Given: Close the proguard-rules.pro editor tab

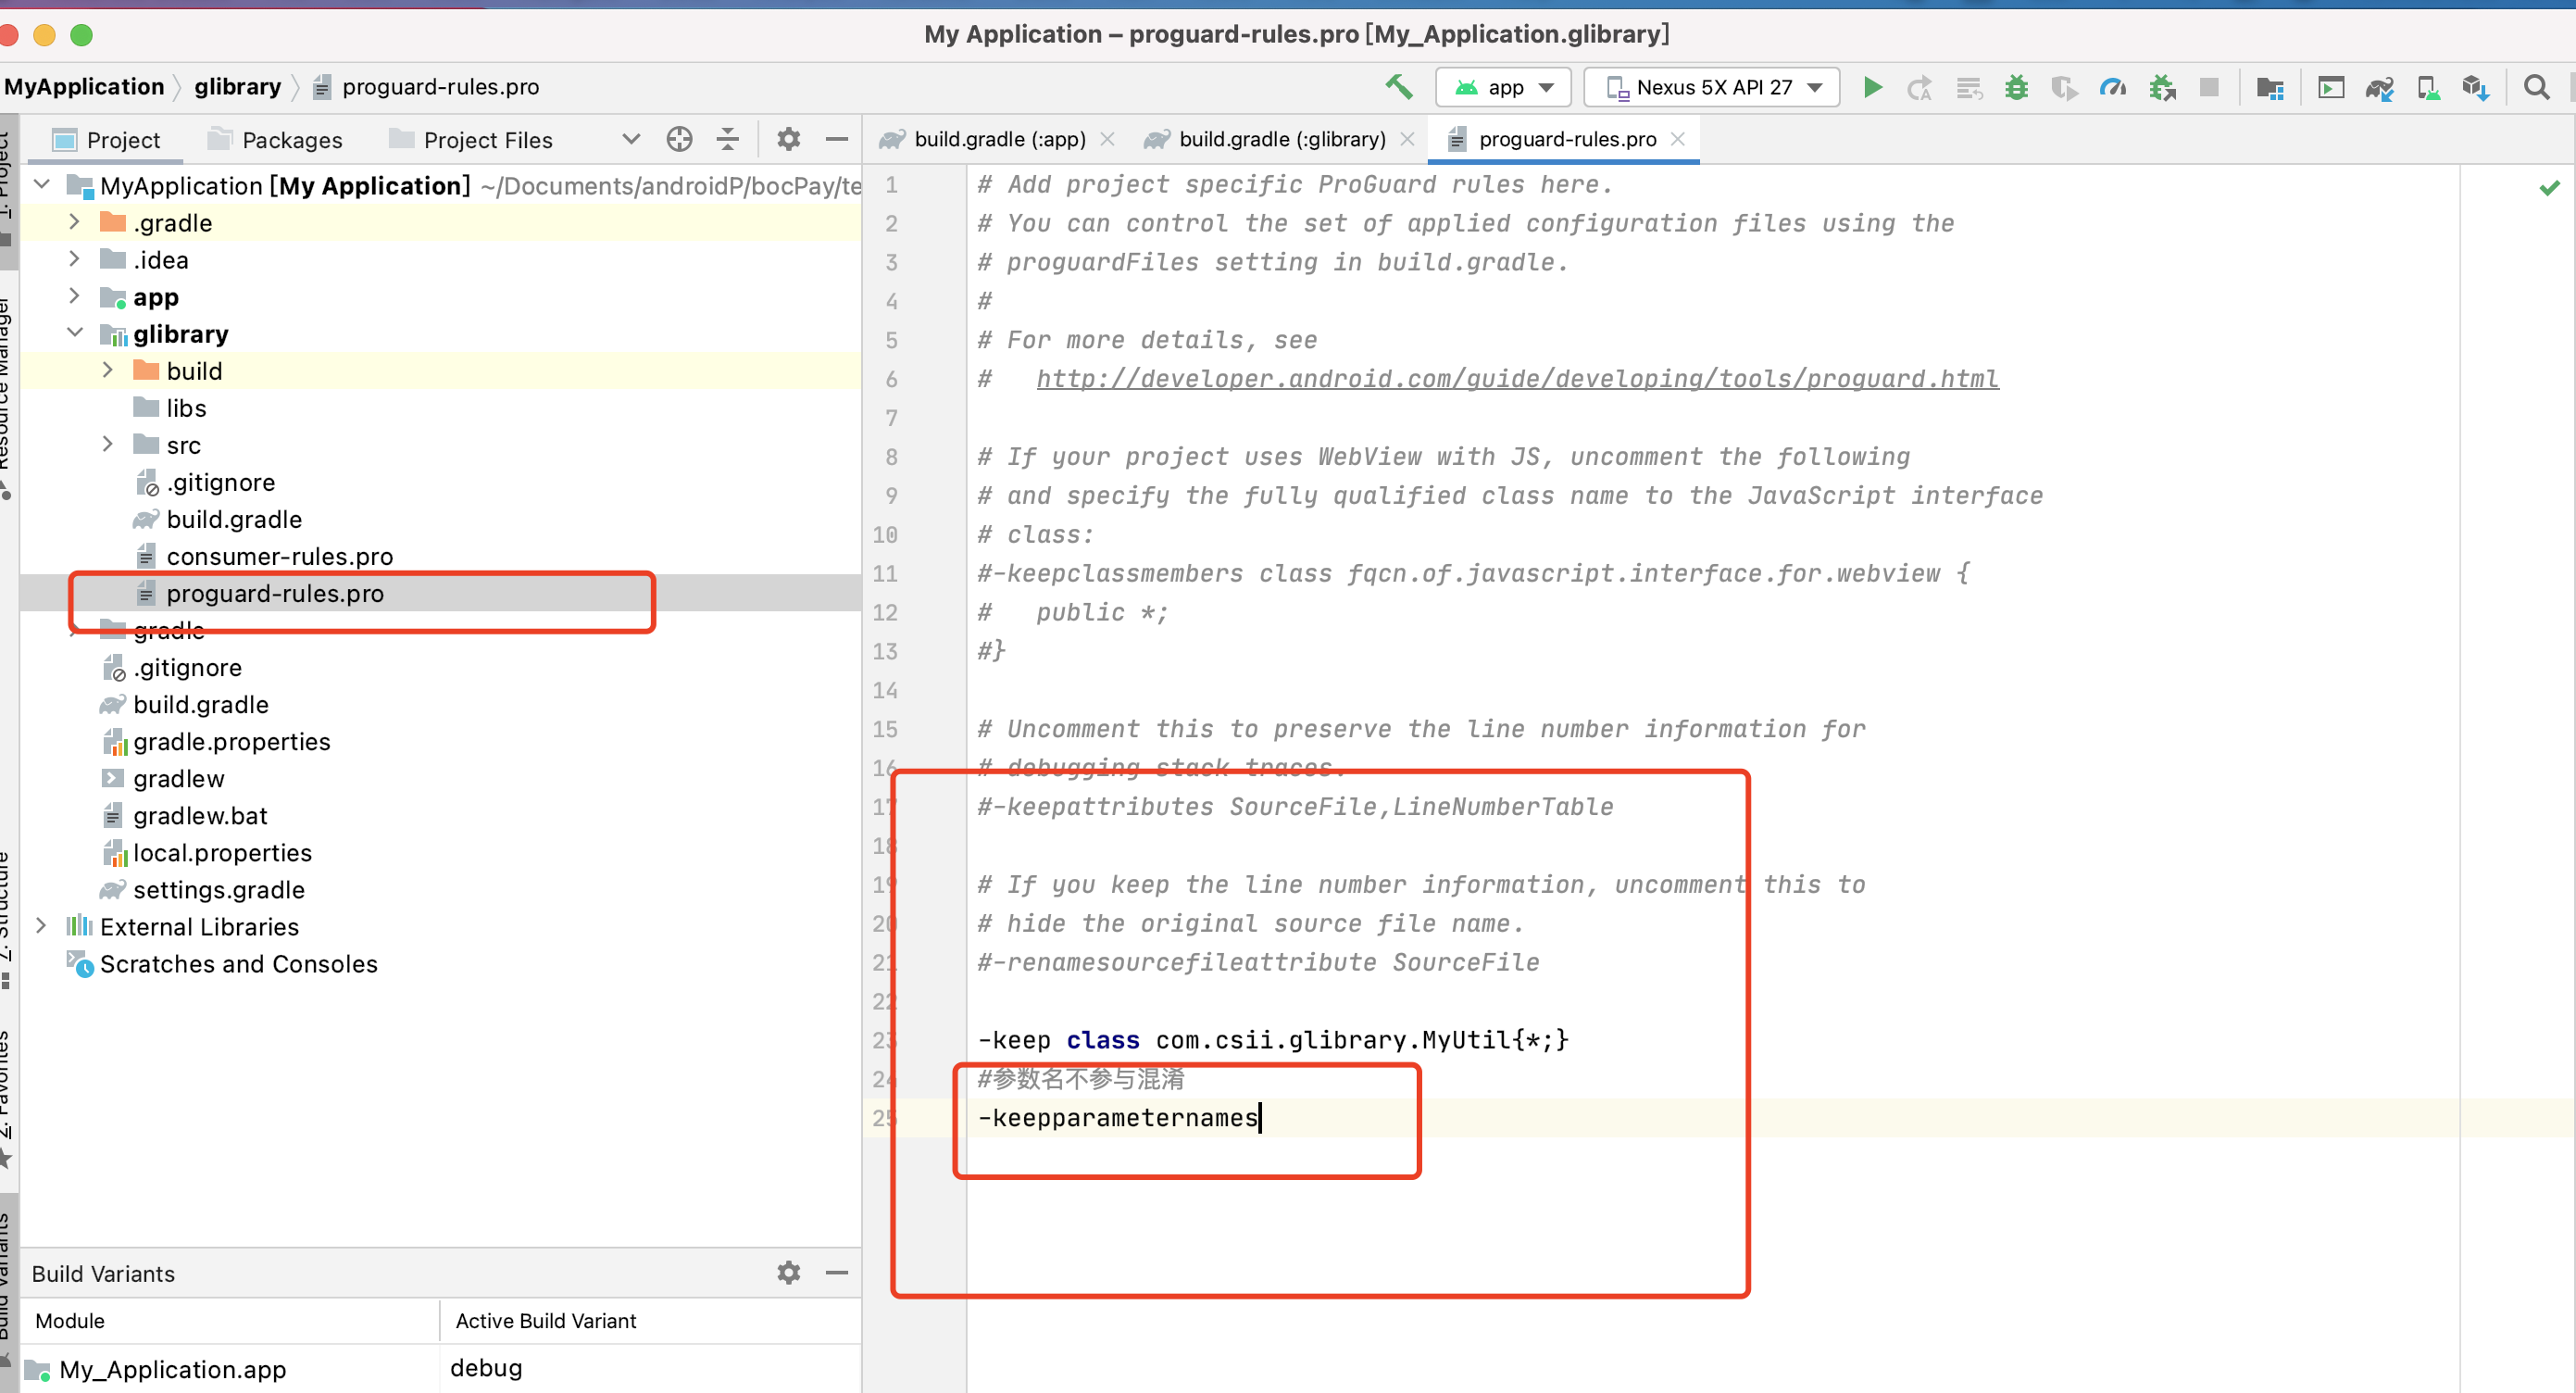Looking at the screenshot, I should click(x=1678, y=139).
